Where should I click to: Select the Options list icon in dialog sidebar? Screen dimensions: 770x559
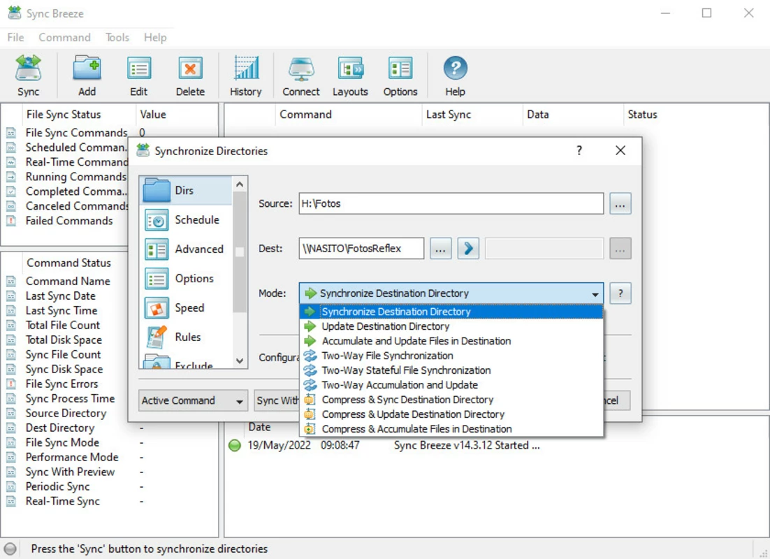coord(157,279)
